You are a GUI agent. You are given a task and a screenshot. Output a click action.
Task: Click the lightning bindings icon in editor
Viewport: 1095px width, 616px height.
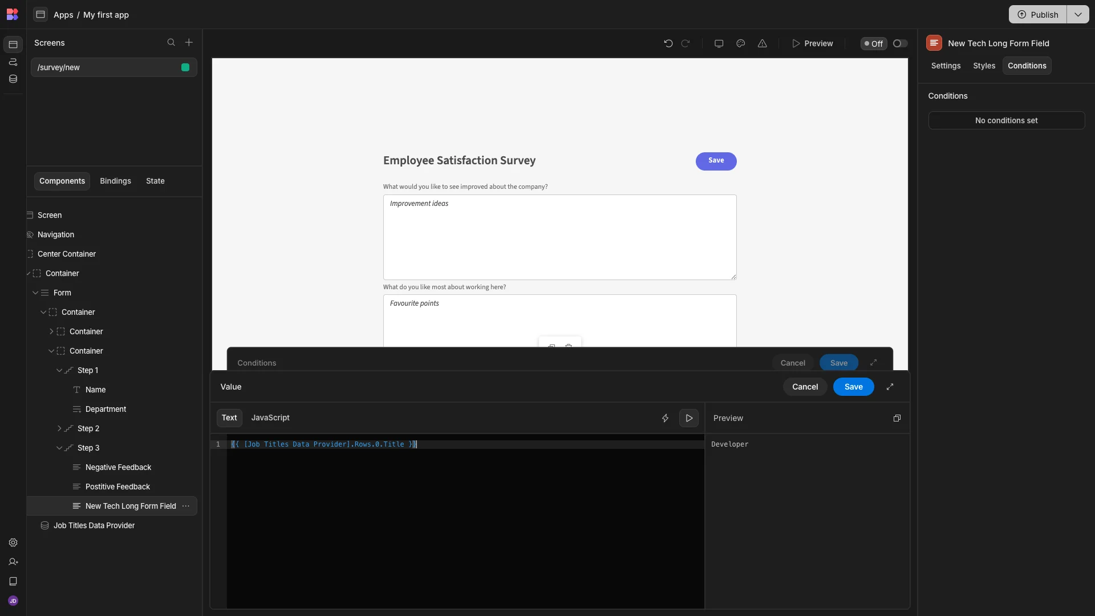(665, 418)
